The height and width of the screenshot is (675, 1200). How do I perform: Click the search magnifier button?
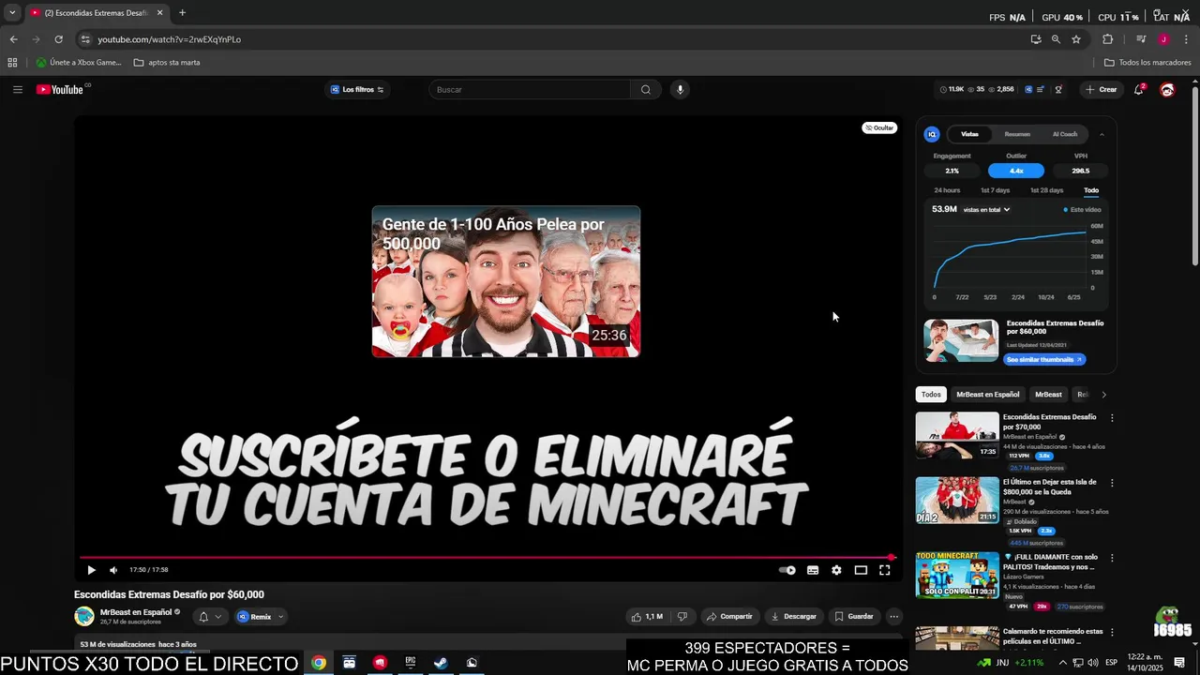[x=645, y=90]
